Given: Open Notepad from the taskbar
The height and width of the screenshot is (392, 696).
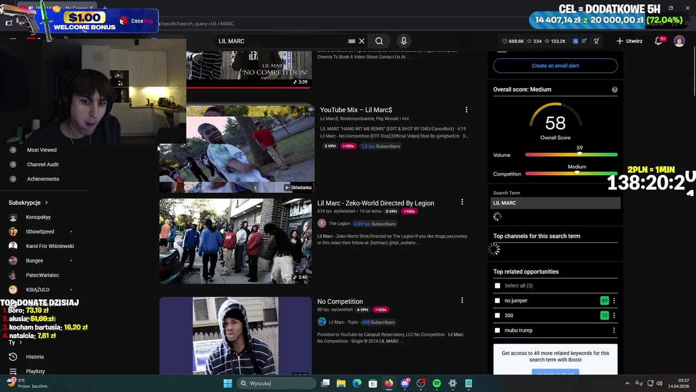Looking at the screenshot, I should click(x=469, y=383).
